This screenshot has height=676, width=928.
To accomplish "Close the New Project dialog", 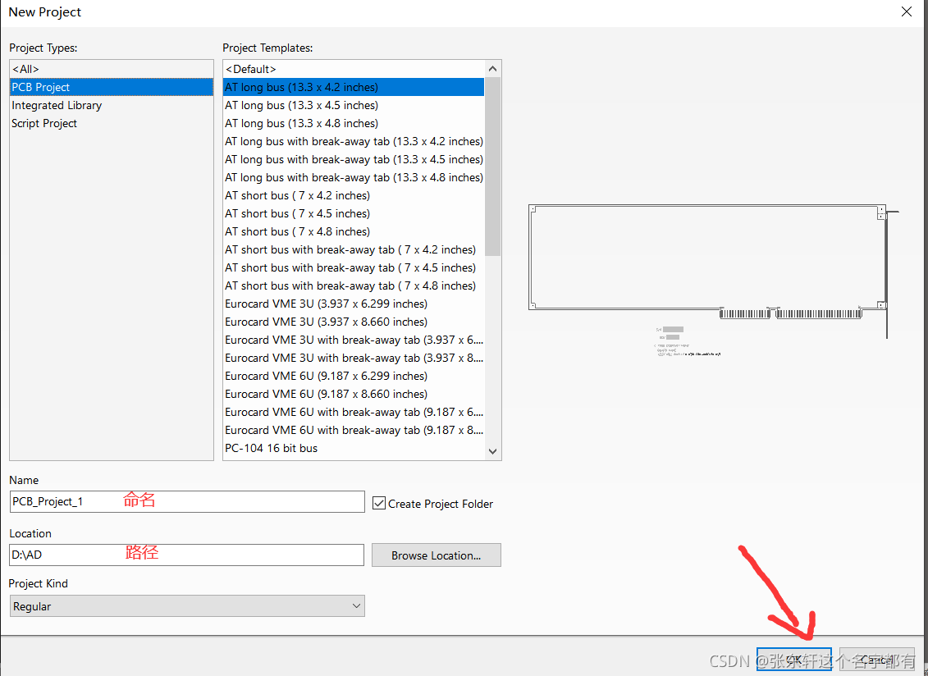I will point(906,12).
